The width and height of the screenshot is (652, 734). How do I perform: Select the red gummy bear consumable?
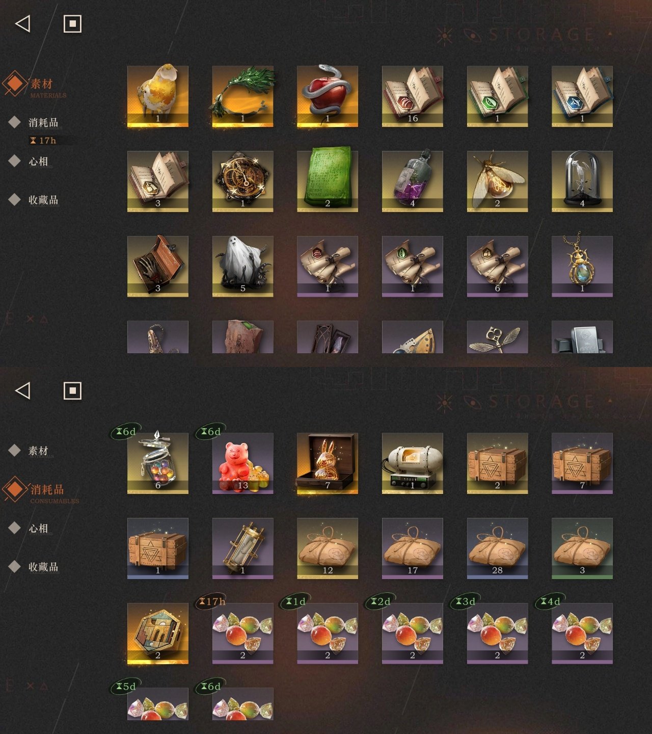point(242,463)
